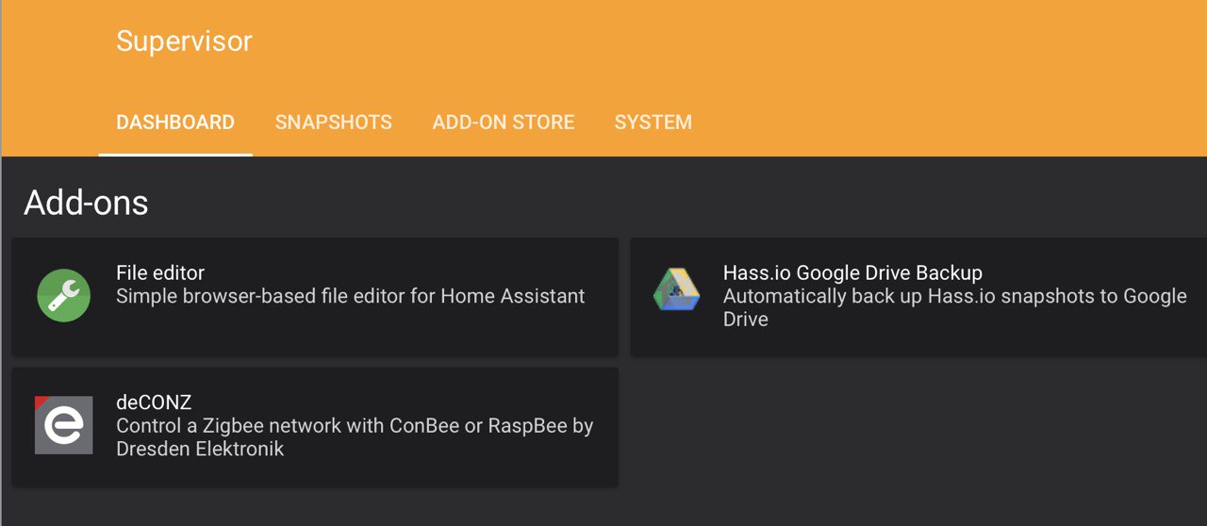Click 'Automatically back up Hass.io snapshots' description
1207x526 pixels.
click(x=954, y=307)
